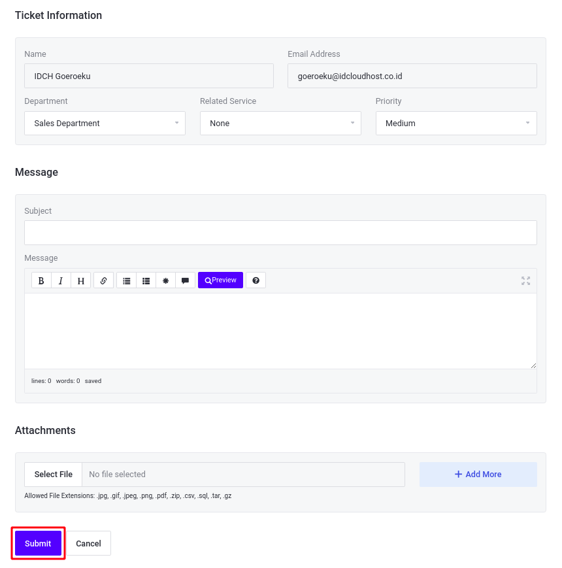The height and width of the screenshot is (568, 562).
Task: Expand the Related Service selector
Action: pyautogui.click(x=280, y=123)
